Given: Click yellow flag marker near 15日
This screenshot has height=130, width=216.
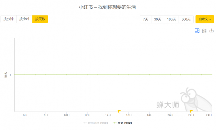Looking at the screenshot, I should (119, 111).
